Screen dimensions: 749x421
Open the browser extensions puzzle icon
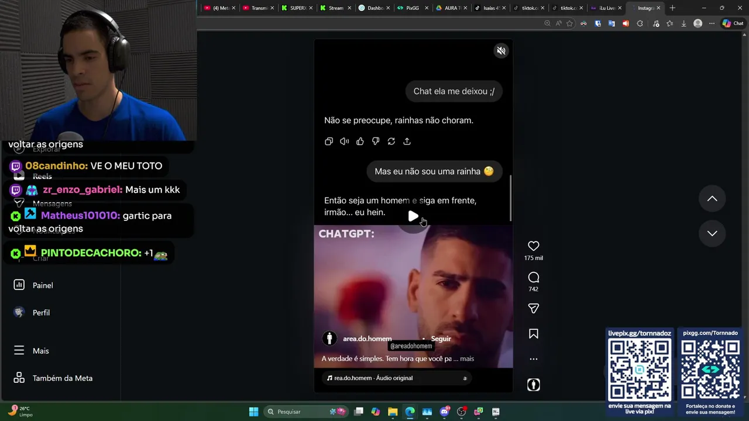coord(640,23)
